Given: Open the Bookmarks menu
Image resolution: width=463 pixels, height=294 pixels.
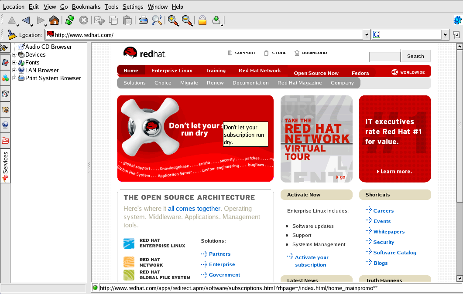Looking at the screenshot, I should [x=86, y=7].
